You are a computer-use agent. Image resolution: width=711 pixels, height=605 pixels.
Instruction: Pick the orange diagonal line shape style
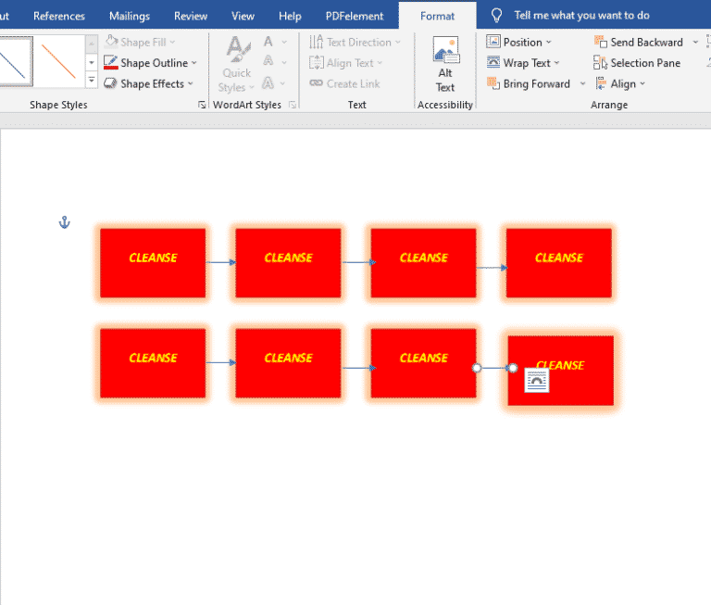(x=59, y=61)
